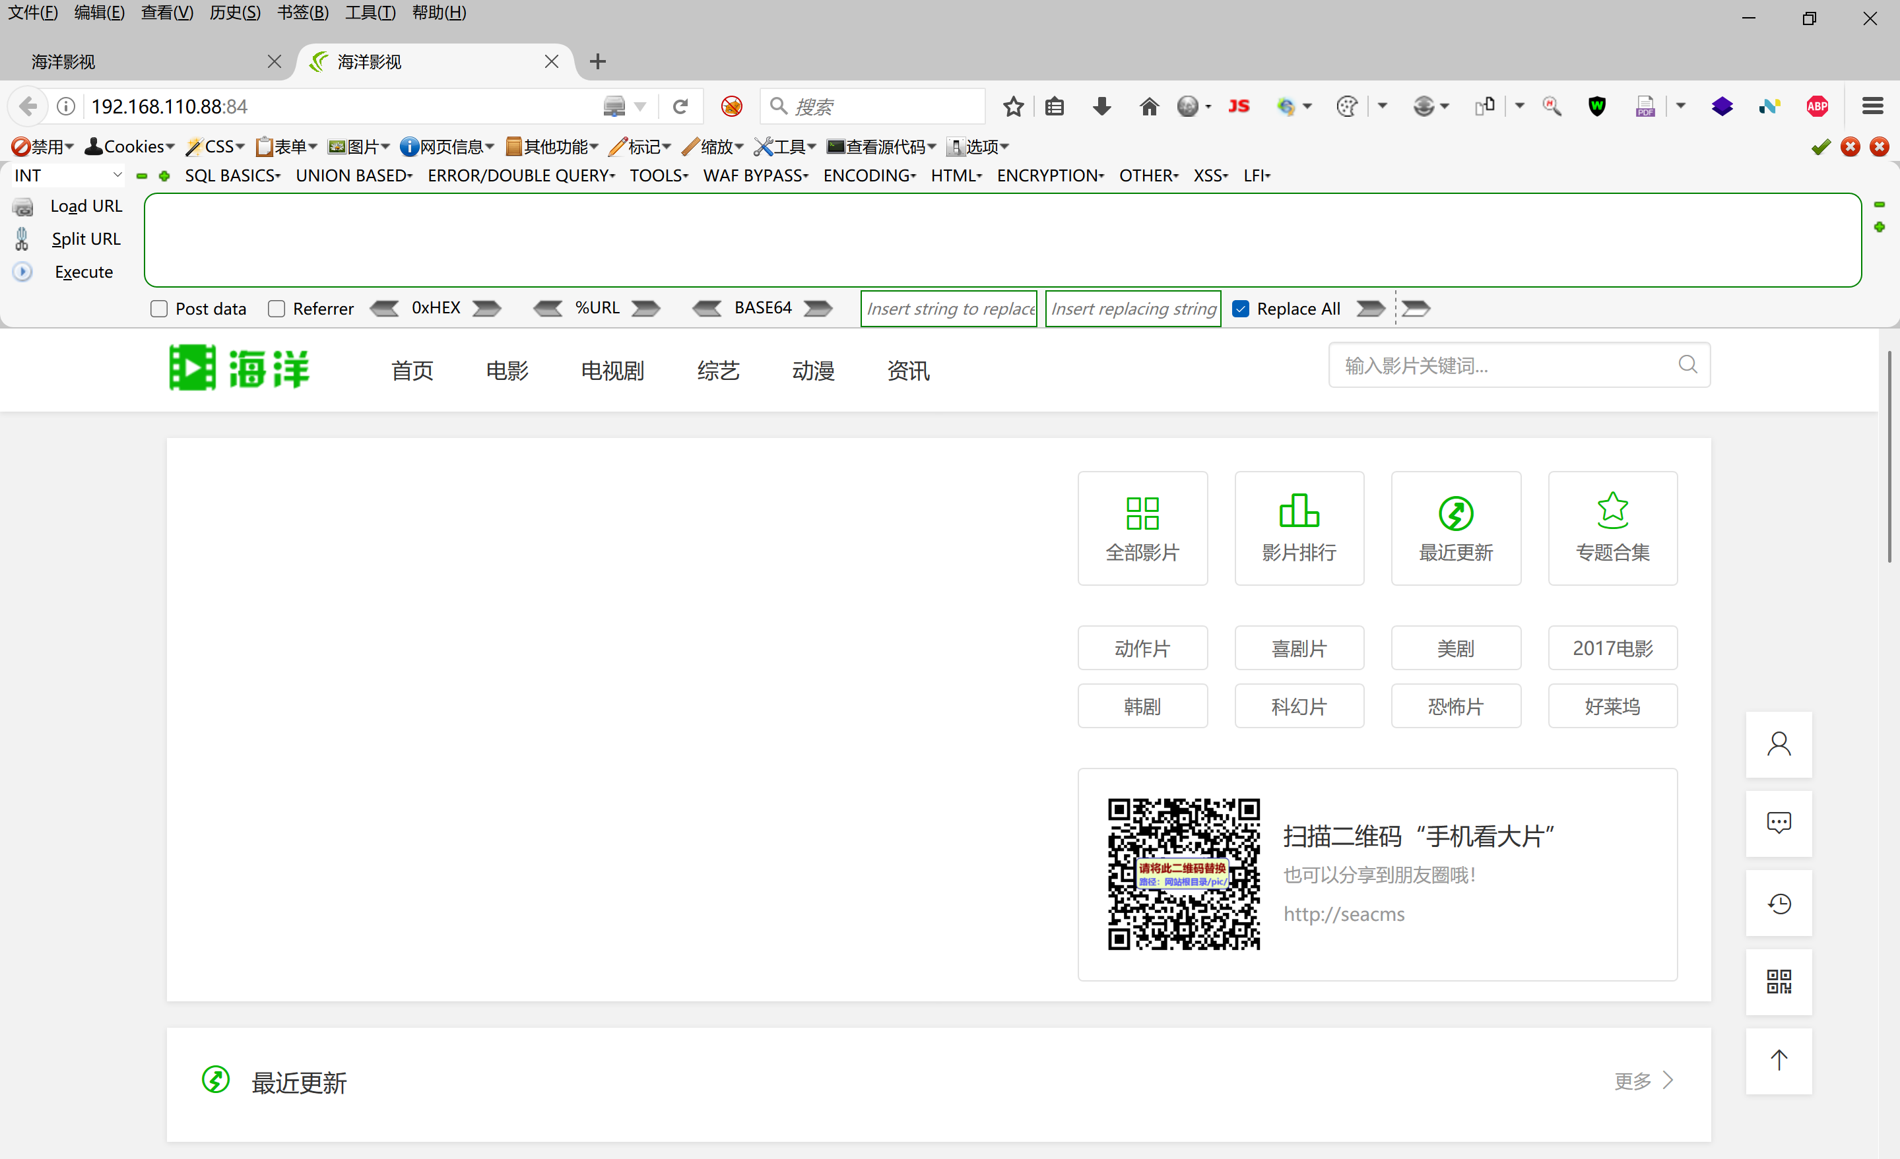Image resolution: width=1900 pixels, height=1159 pixels.
Task: Click the 全部影片 grid icon
Action: (1142, 513)
